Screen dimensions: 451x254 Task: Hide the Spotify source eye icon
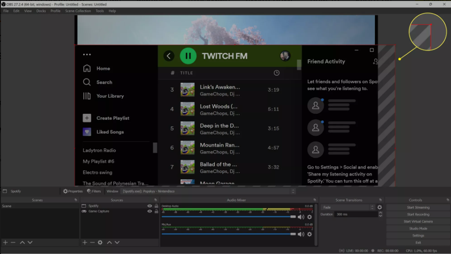tap(149, 206)
